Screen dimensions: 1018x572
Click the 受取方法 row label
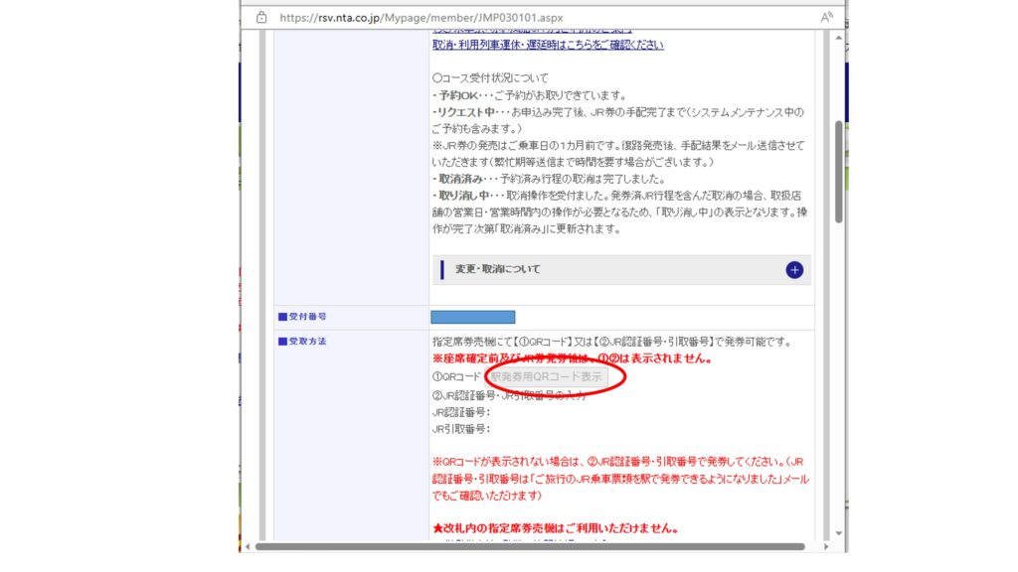309,342
